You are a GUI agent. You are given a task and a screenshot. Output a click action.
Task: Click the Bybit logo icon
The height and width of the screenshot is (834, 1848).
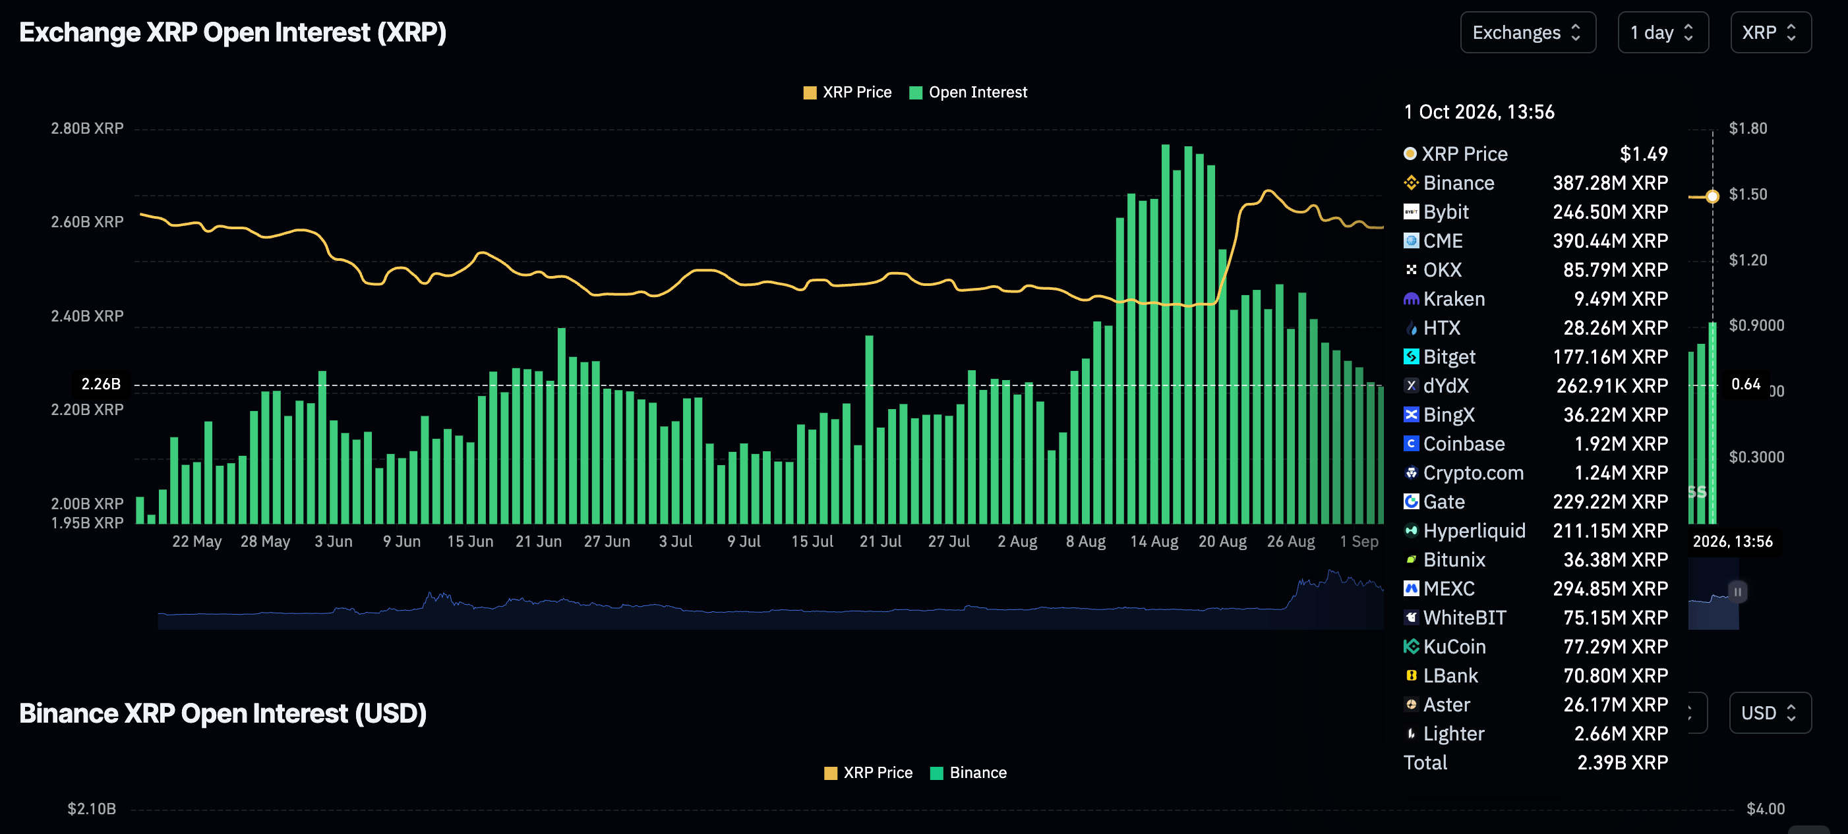1410,211
